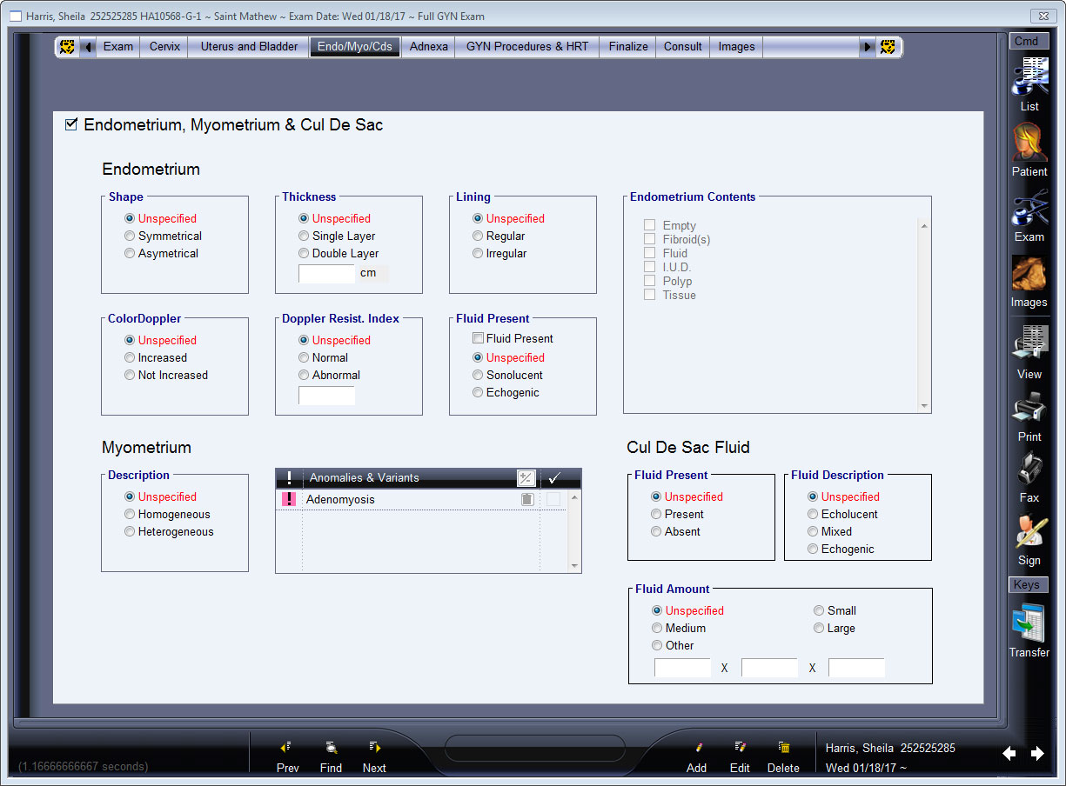Click tab bar left scroll arrow
Screen dimensions: 1066x786
(88, 47)
